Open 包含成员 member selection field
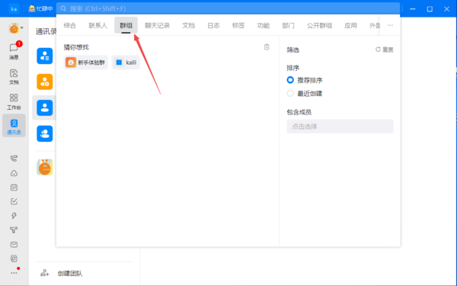457x286 pixels. click(x=340, y=127)
